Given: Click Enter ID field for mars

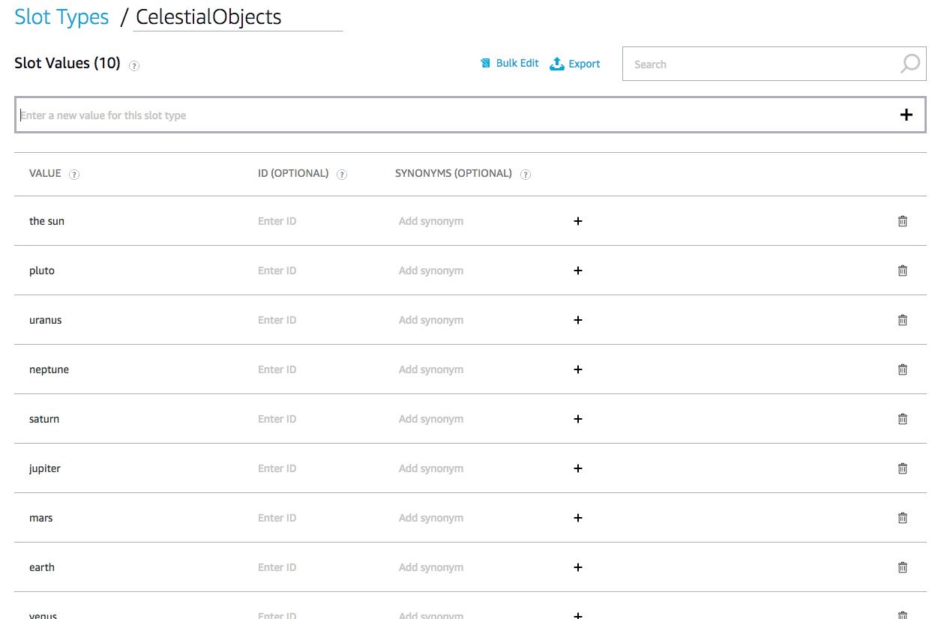Looking at the screenshot, I should [x=277, y=518].
